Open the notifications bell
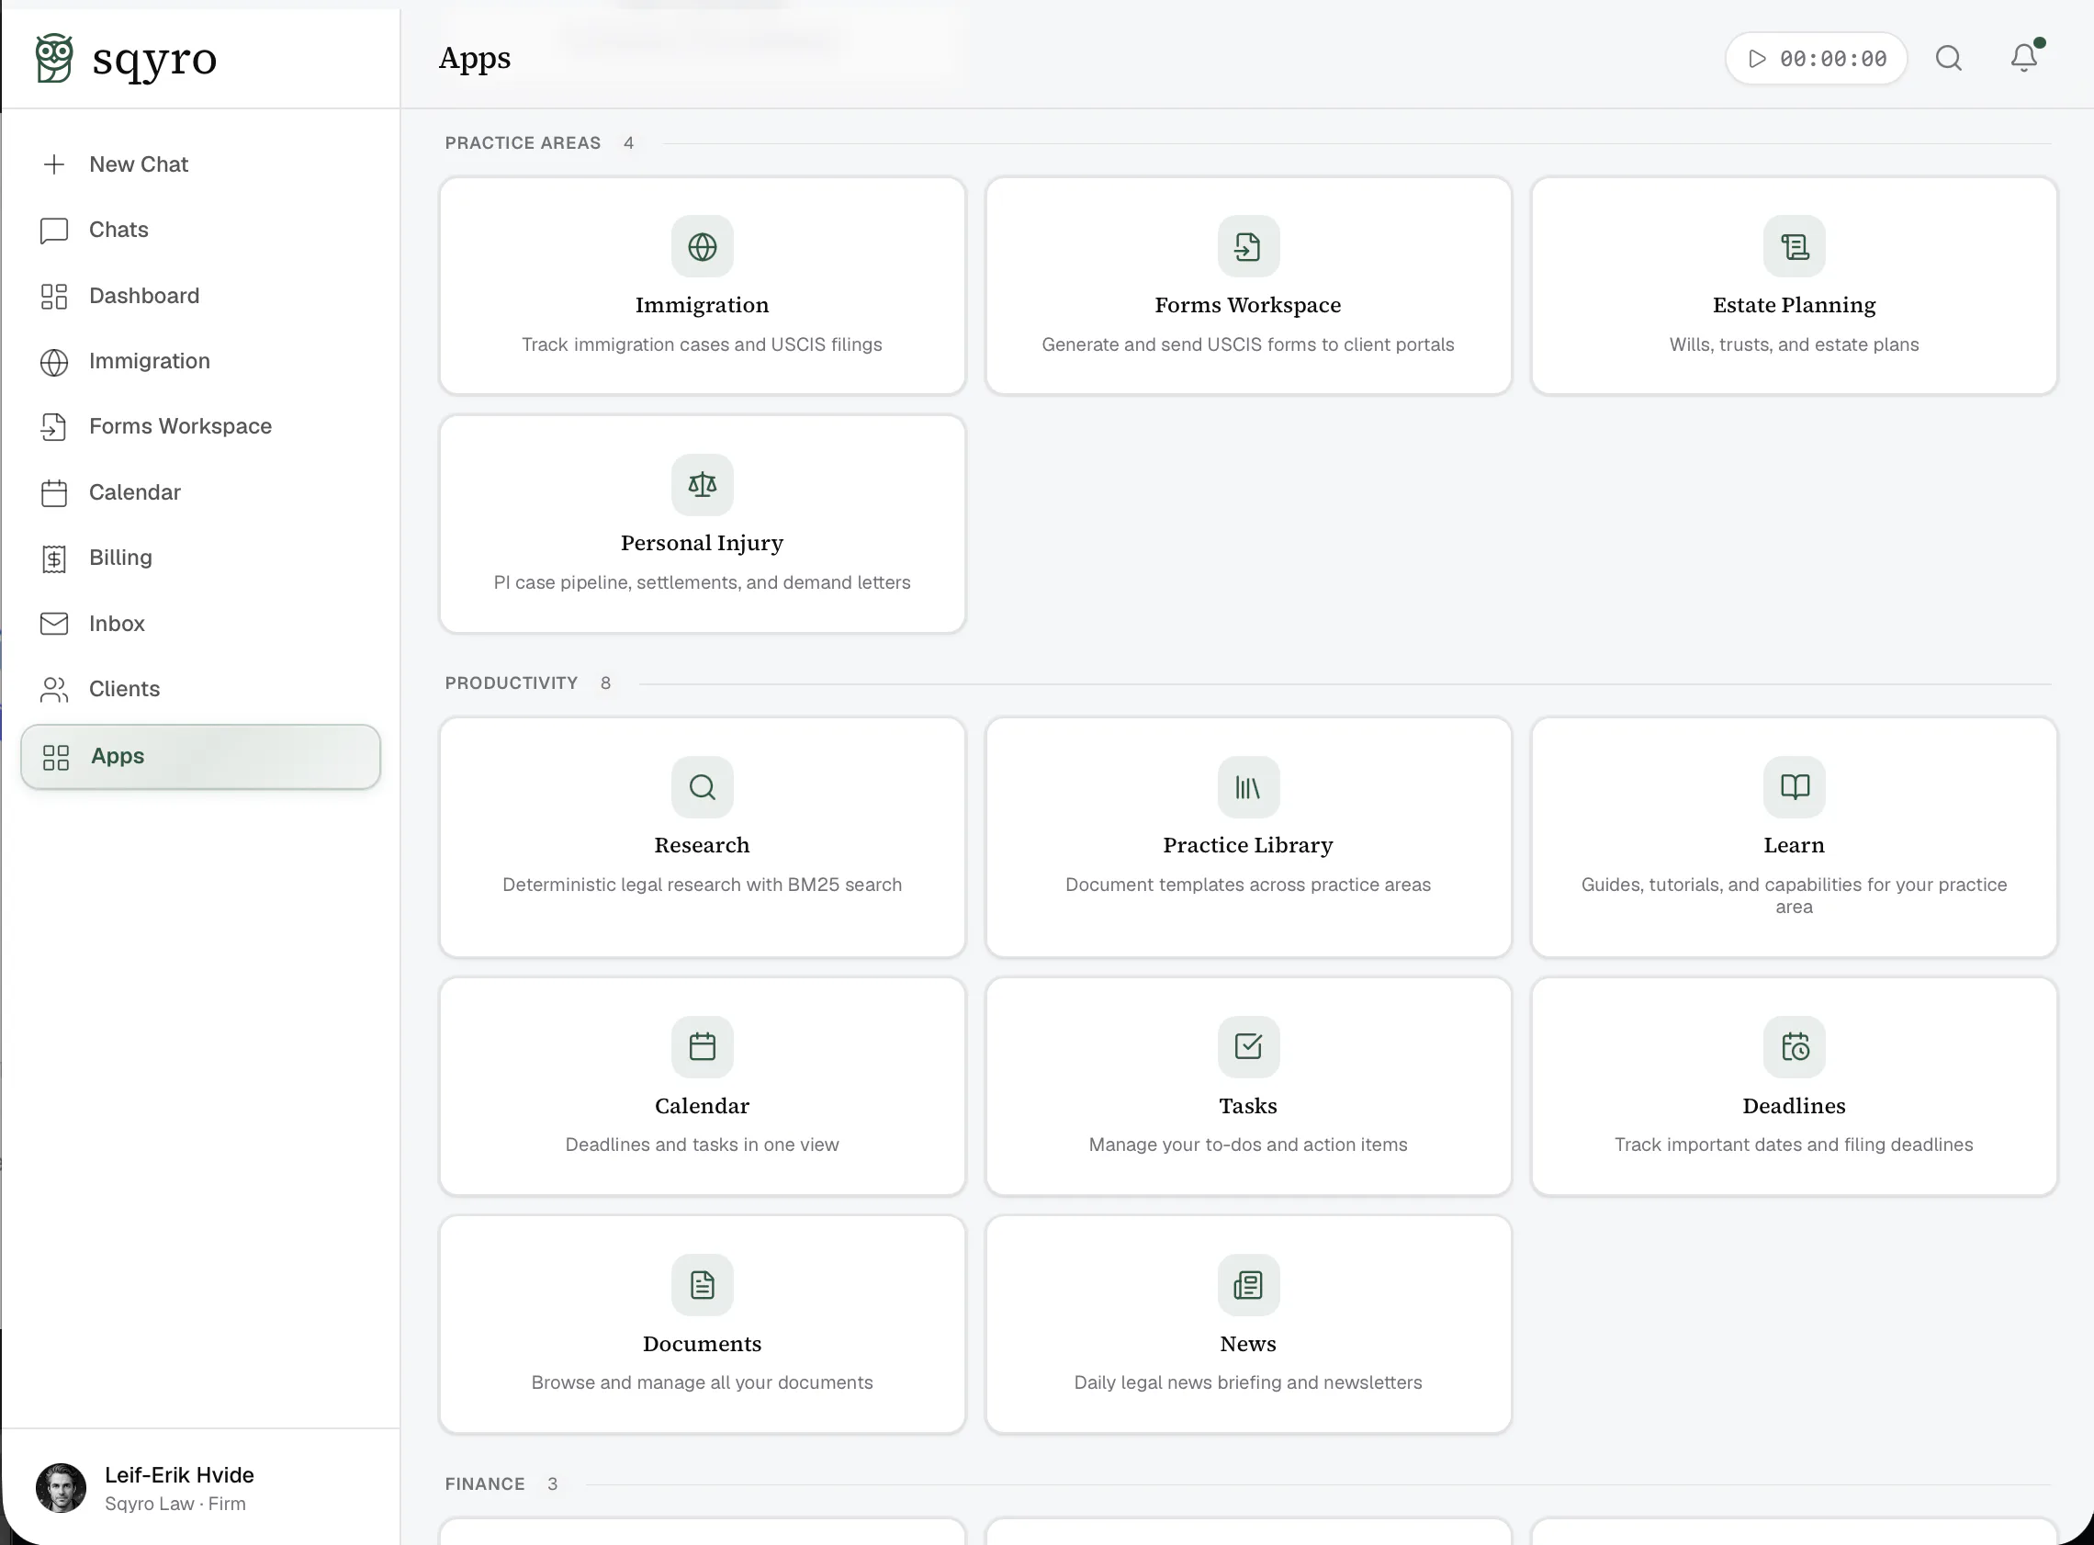This screenshot has height=1545, width=2094. [x=2024, y=58]
